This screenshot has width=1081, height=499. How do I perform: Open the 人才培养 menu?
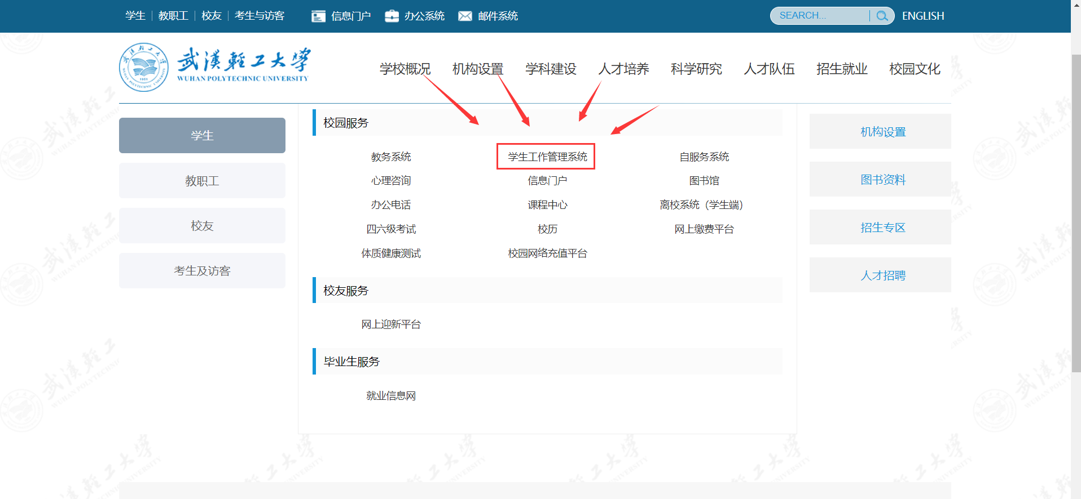click(x=623, y=69)
